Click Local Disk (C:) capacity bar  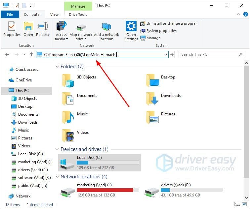click(108, 163)
